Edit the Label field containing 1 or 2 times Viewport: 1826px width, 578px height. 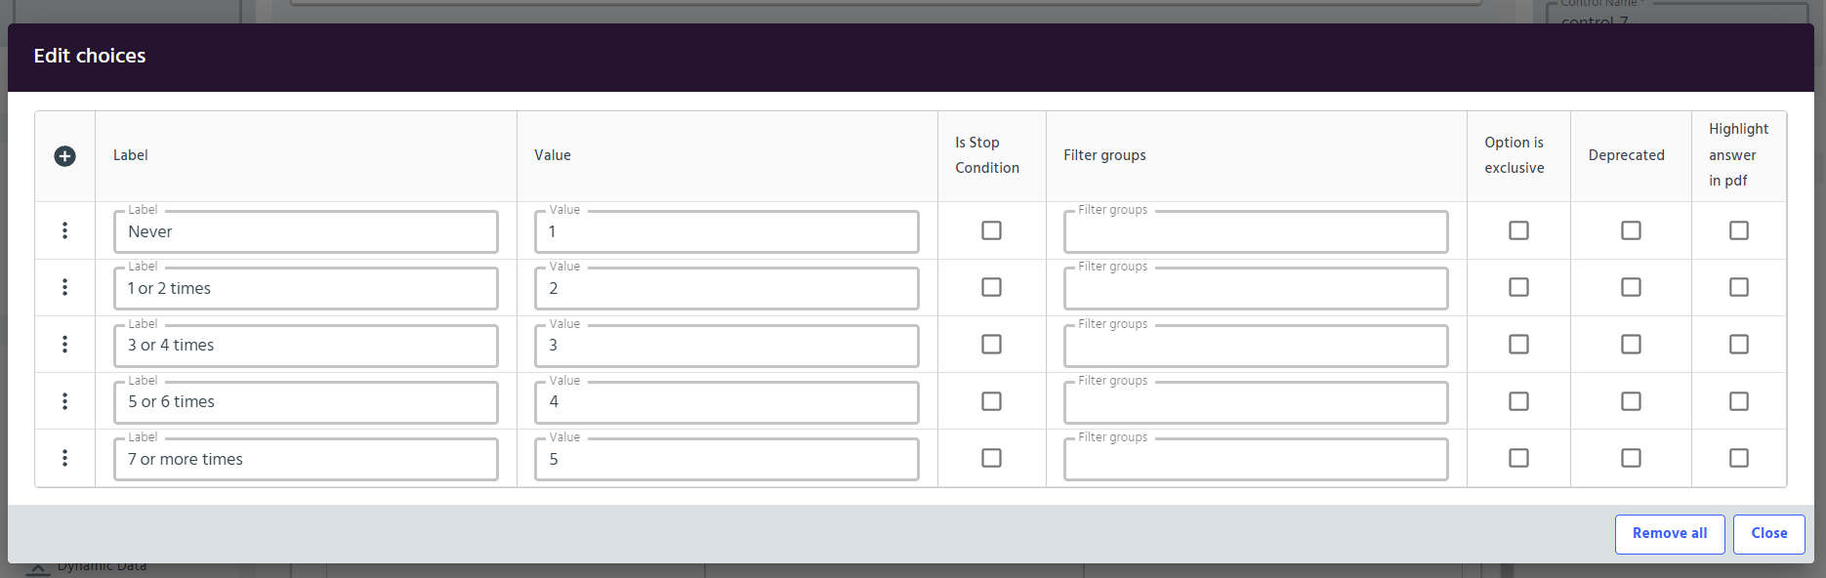pos(306,289)
